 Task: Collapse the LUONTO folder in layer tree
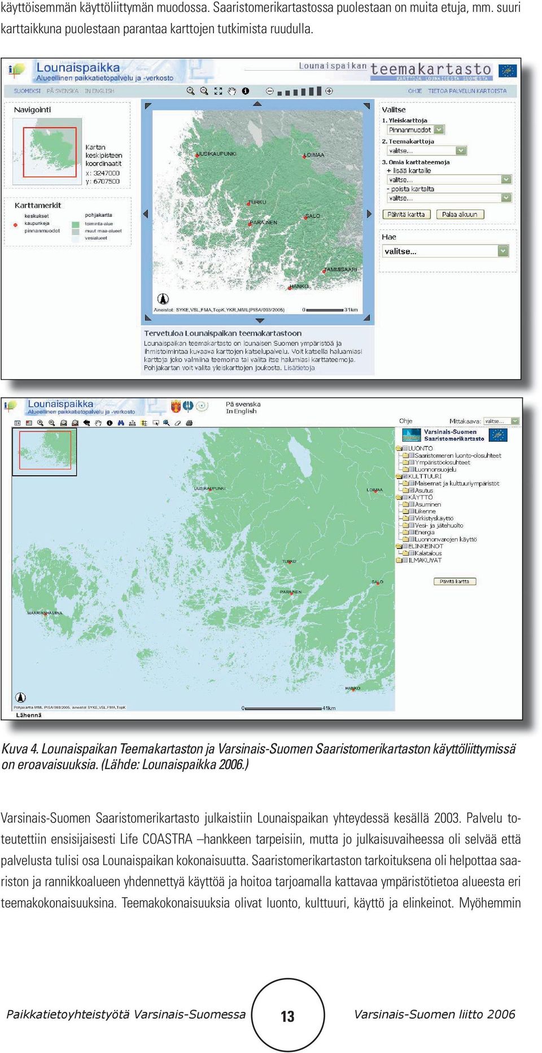tap(399, 449)
